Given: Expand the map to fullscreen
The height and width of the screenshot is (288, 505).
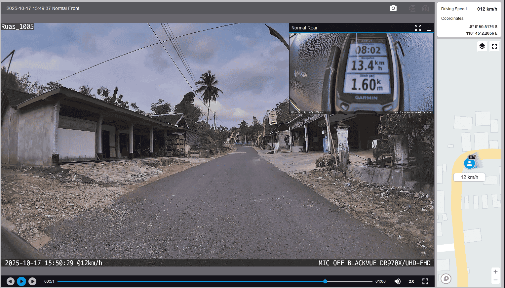Looking at the screenshot, I should tap(494, 46).
